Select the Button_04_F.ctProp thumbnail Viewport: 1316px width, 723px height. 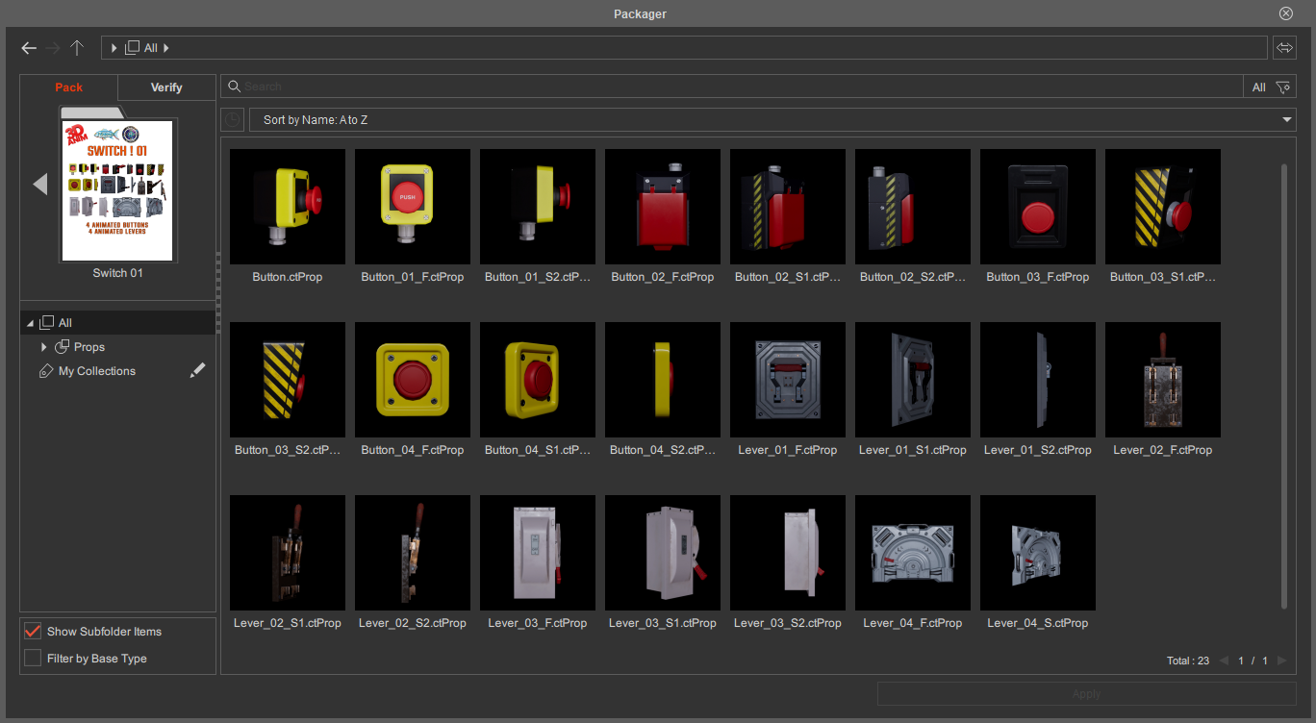[413, 380]
